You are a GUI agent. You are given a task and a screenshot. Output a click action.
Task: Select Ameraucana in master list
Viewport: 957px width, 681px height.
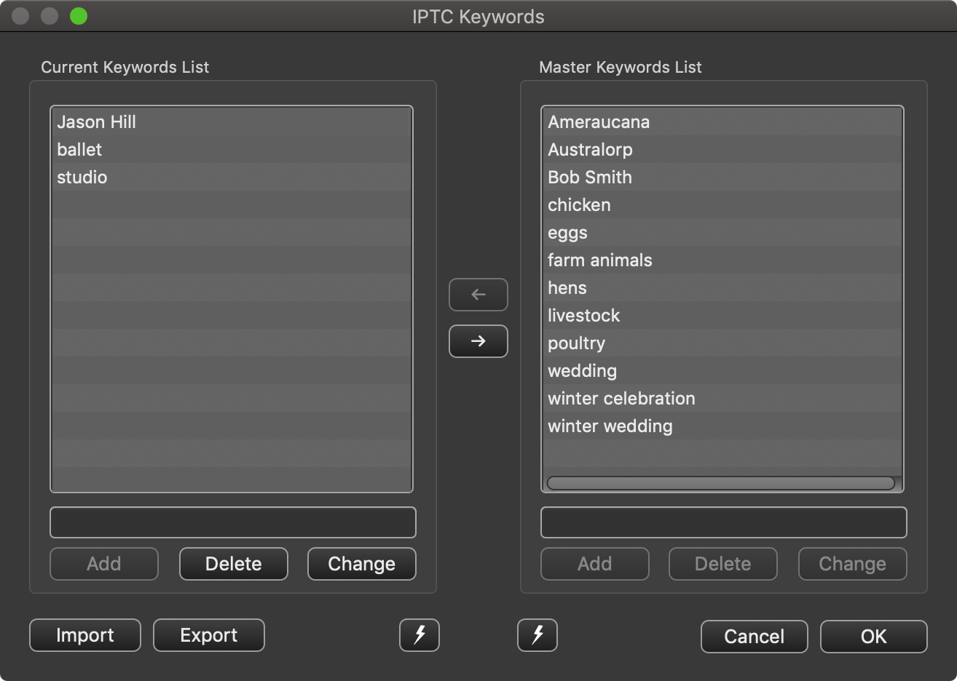(x=722, y=122)
